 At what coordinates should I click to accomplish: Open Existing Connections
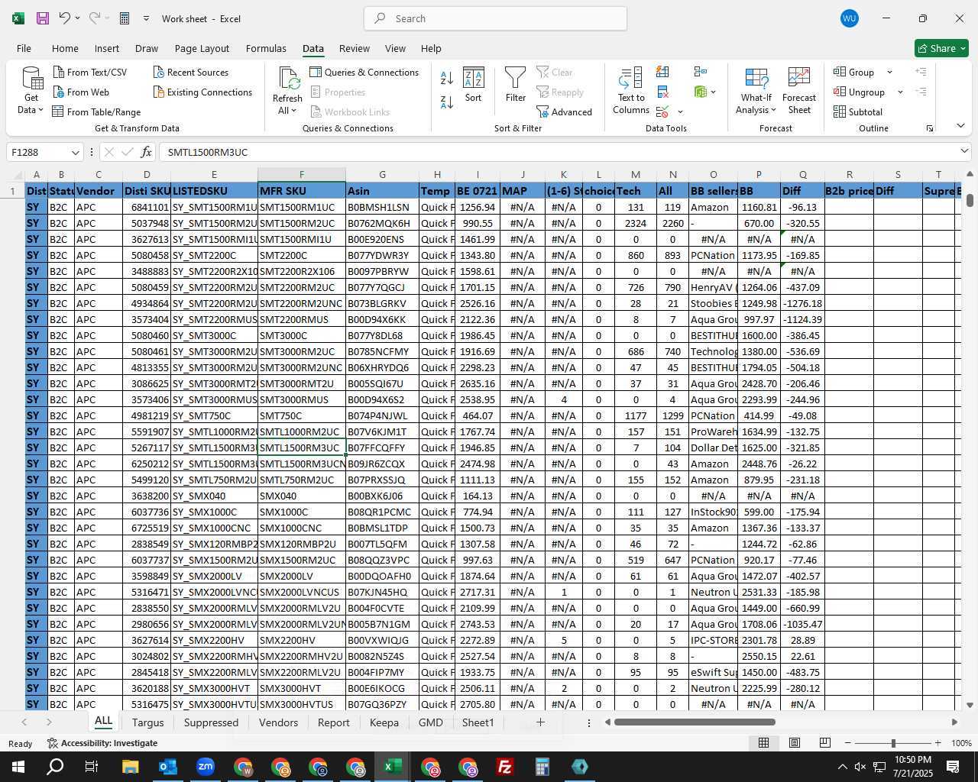point(202,92)
